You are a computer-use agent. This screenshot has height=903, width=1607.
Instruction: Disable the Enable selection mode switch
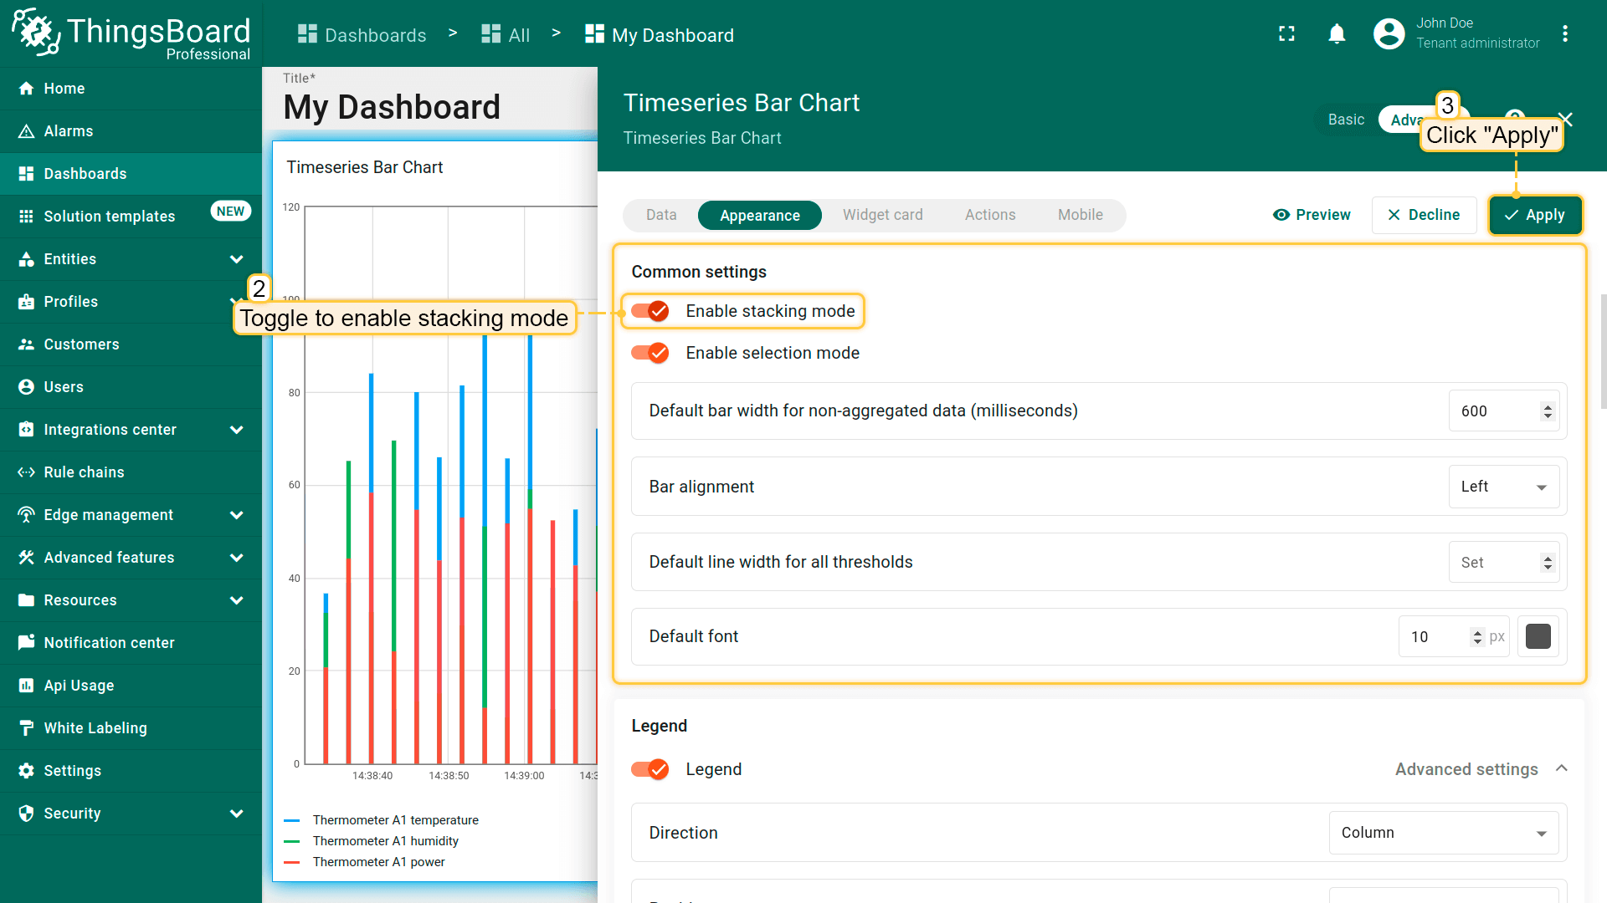[650, 353]
